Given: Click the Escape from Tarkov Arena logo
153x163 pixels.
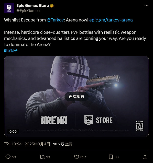Looking at the screenshot, I should pos(54,120).
